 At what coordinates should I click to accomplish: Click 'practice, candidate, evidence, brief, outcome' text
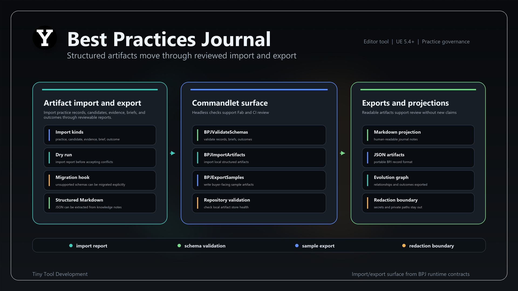[x=87, y=139]
